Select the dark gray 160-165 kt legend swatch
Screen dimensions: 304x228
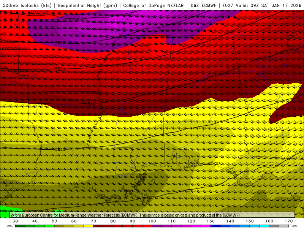274,226
